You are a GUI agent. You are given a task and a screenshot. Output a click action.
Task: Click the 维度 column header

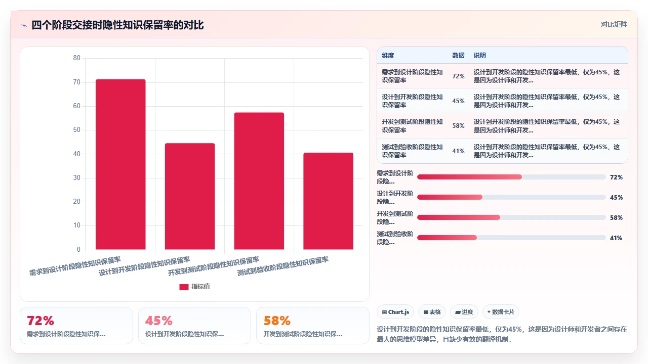[388, 56]
